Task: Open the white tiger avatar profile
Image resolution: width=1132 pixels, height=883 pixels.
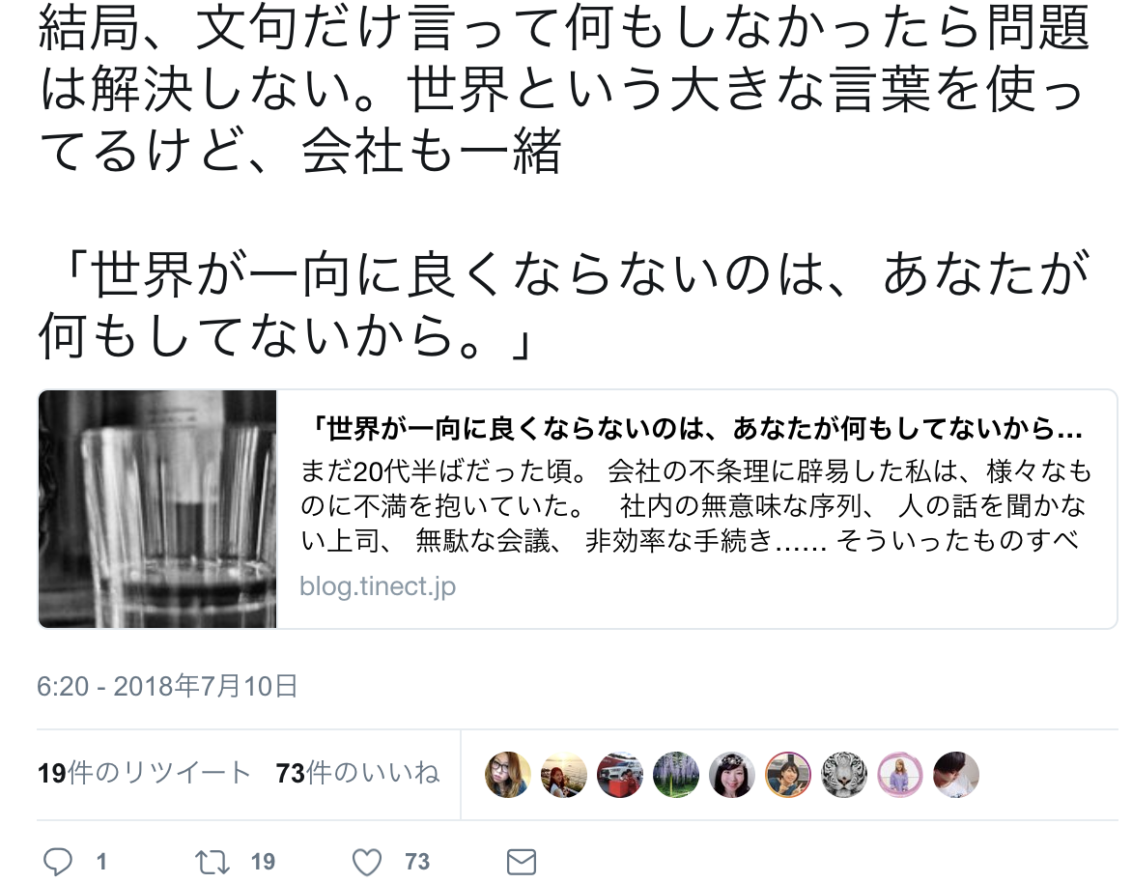Action: click(844, 775)
